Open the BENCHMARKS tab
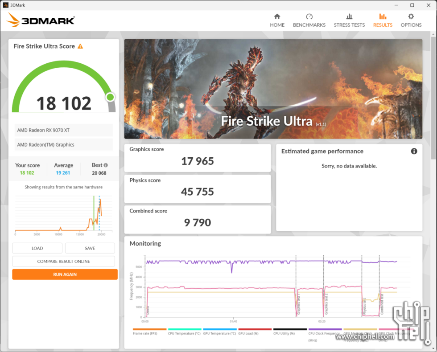 point(309,20)
